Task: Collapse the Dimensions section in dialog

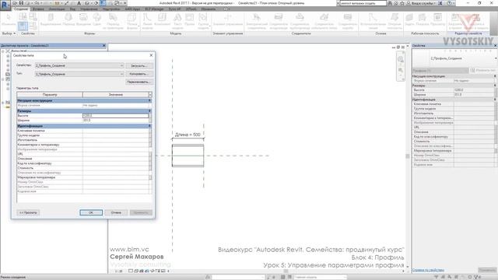Action: 149,110
